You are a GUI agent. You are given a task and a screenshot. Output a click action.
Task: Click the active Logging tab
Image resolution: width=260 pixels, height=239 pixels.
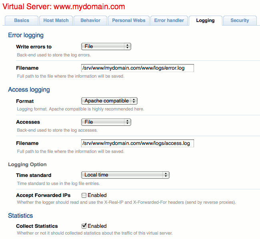tap(205, 20)
